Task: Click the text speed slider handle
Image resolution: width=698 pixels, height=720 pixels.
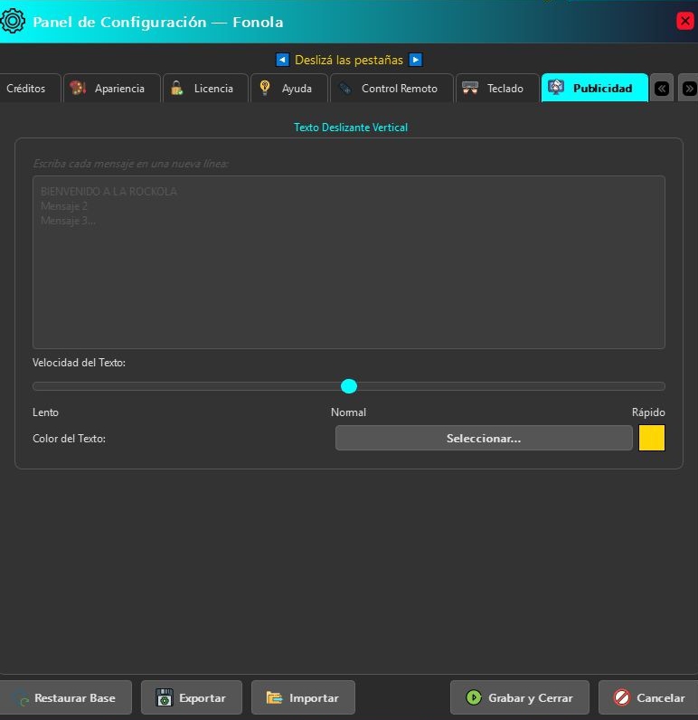Action: pyautogui.click(x=349, y=386)
